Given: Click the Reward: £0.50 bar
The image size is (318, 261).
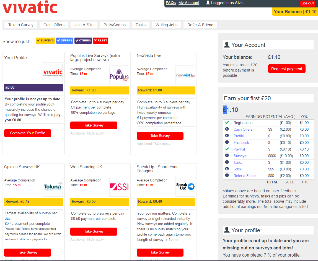Looking at the screenshot, I should 100,202.
